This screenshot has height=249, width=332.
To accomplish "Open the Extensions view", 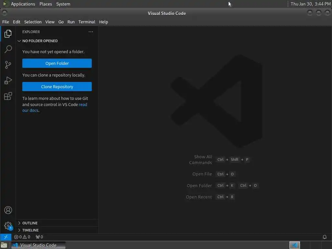I will [8, 96].
